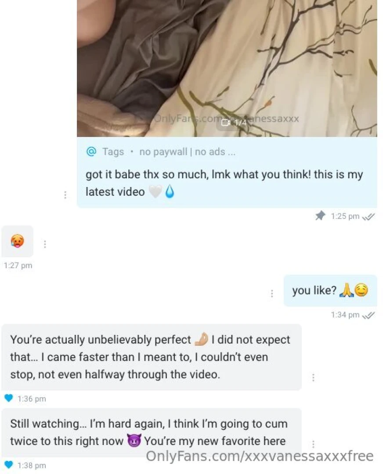Click the @ icon next to Tags
Screen dimensions: 383x474
[x=91, y=152]
